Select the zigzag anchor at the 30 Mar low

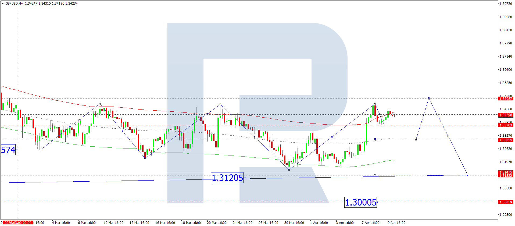(x=289, y=170)
